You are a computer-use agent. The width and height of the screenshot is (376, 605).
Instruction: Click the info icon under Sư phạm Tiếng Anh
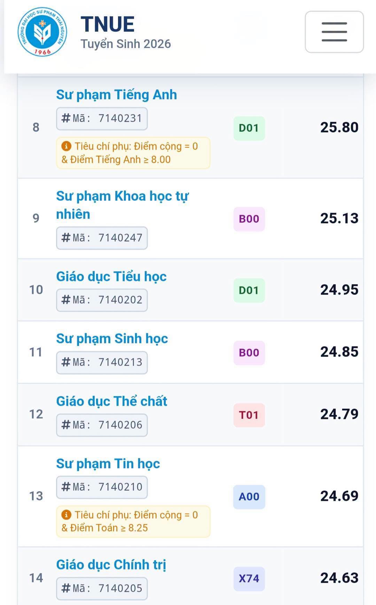(x=66, y=146)
